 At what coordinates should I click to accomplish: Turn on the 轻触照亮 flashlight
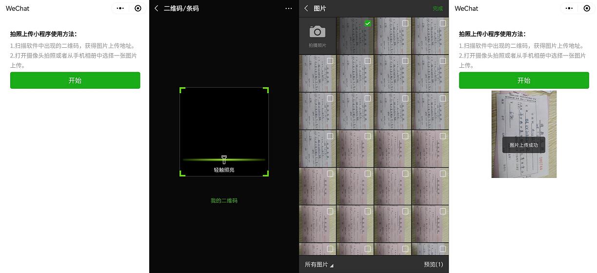pyautogui.click(x=224, y=163)
